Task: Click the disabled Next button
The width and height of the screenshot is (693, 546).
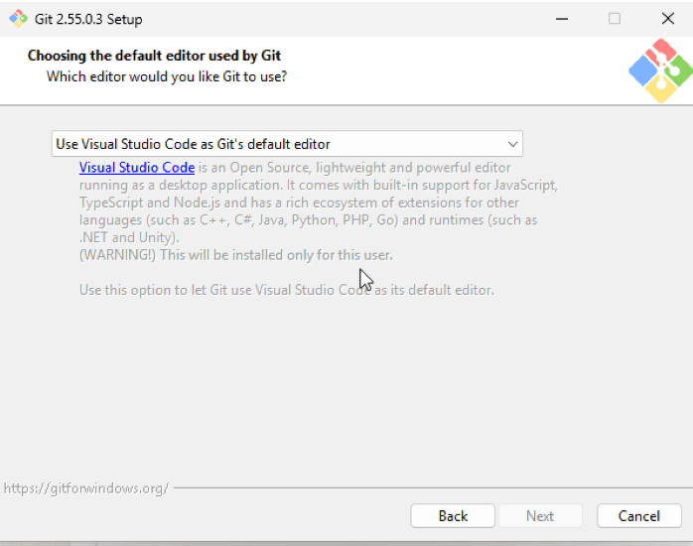Action: pos(540,516)
